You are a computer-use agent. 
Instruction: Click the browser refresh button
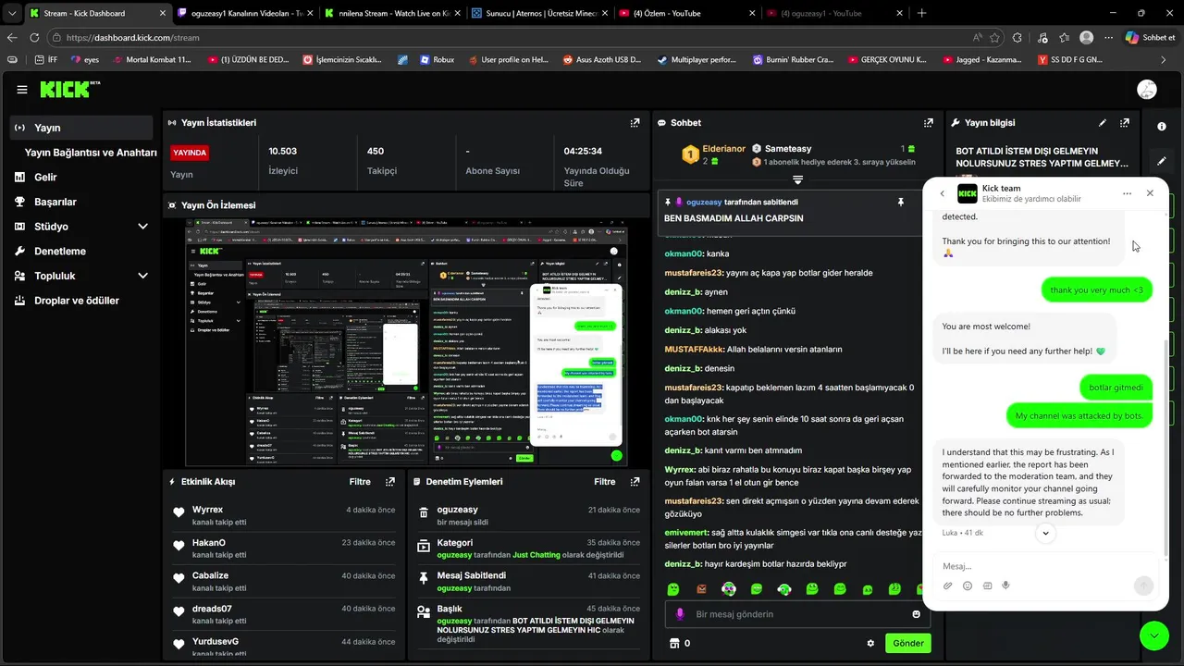[x=34, y=38]
